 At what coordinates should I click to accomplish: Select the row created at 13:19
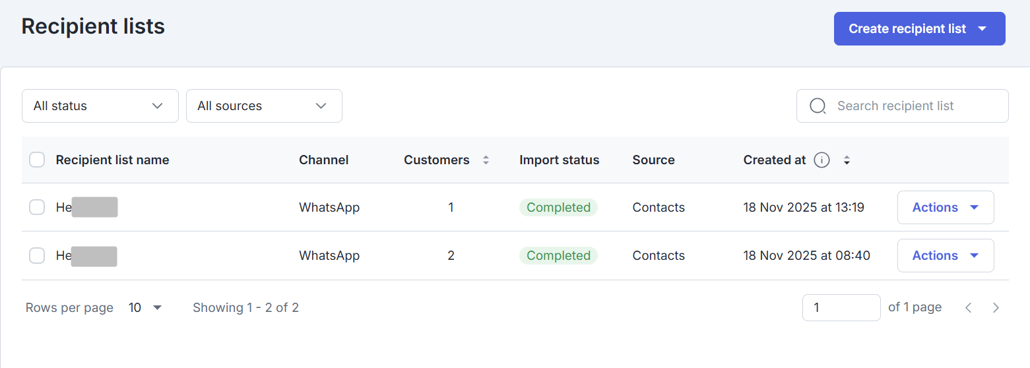pos(37,207)
